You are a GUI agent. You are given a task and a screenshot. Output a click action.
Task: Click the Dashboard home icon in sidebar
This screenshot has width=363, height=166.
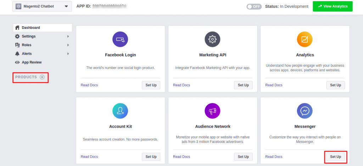coord(17,28)
